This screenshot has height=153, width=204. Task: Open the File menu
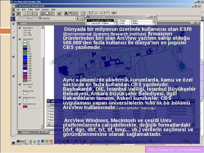[18, 9]
